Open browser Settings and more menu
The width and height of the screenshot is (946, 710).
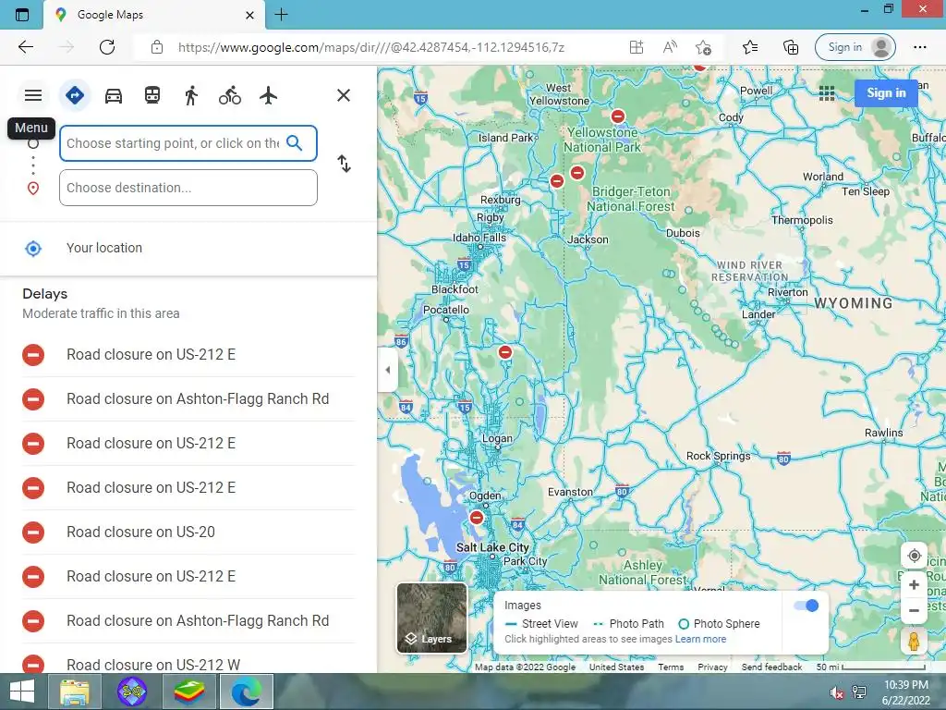pyautogui.click(x=919, y=47)
